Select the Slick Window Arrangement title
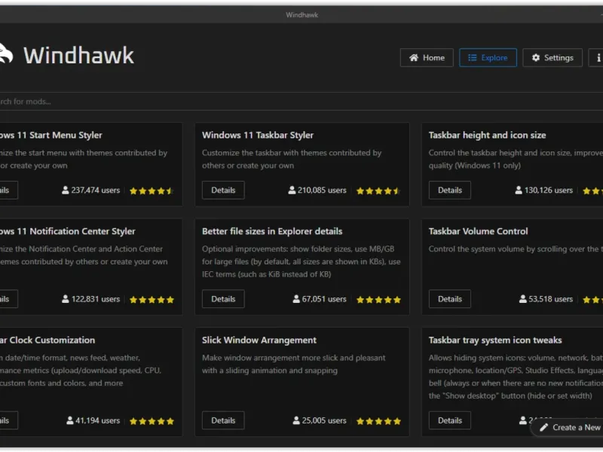 [x=259, y=341]
